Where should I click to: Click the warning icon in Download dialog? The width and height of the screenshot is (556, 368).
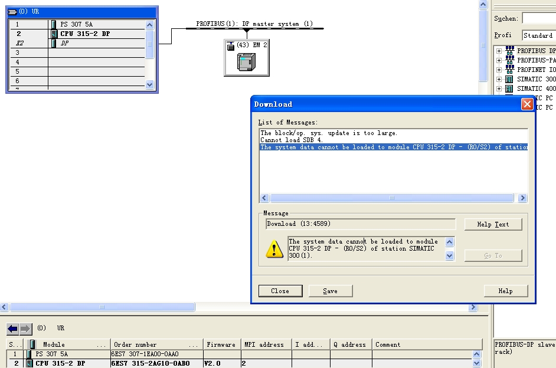click(x=274, y=249)
